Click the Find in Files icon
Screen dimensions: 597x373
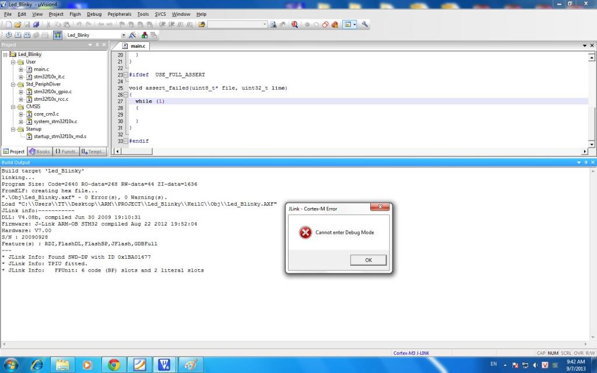point(201,24)
